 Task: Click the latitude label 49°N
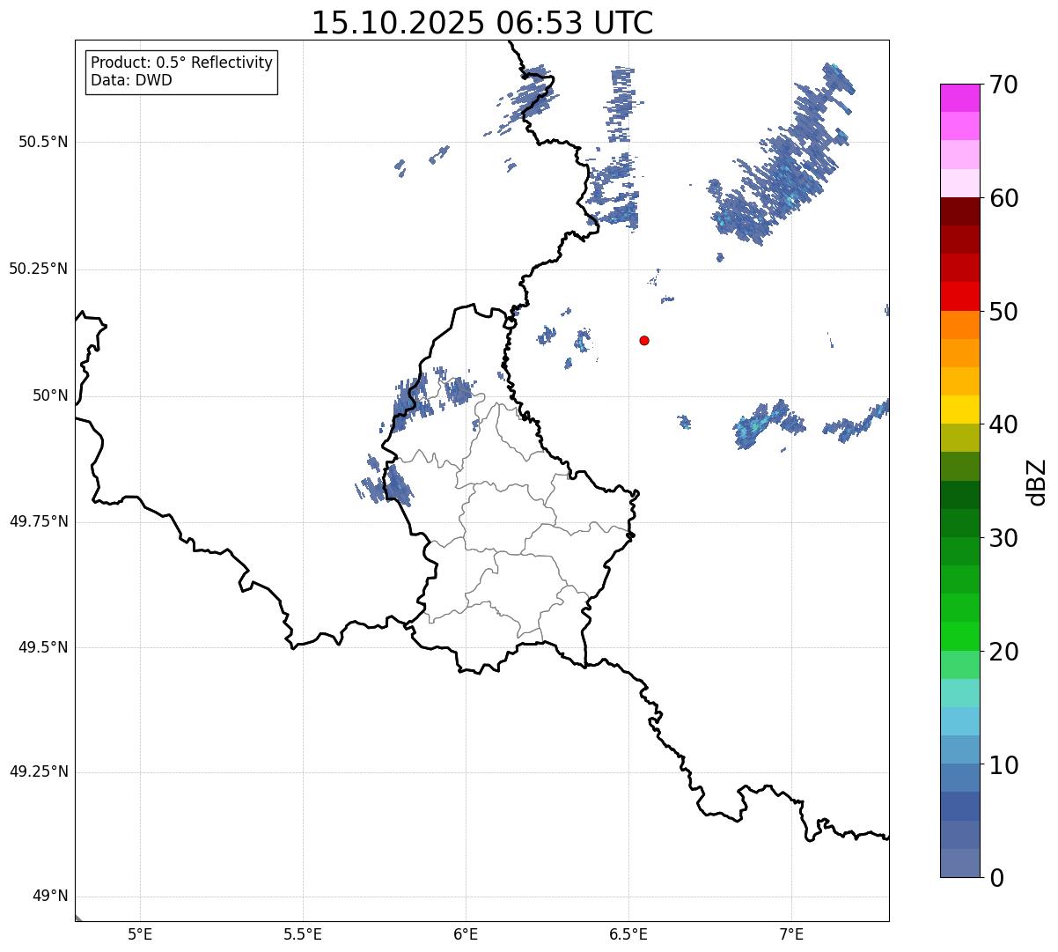50,897
